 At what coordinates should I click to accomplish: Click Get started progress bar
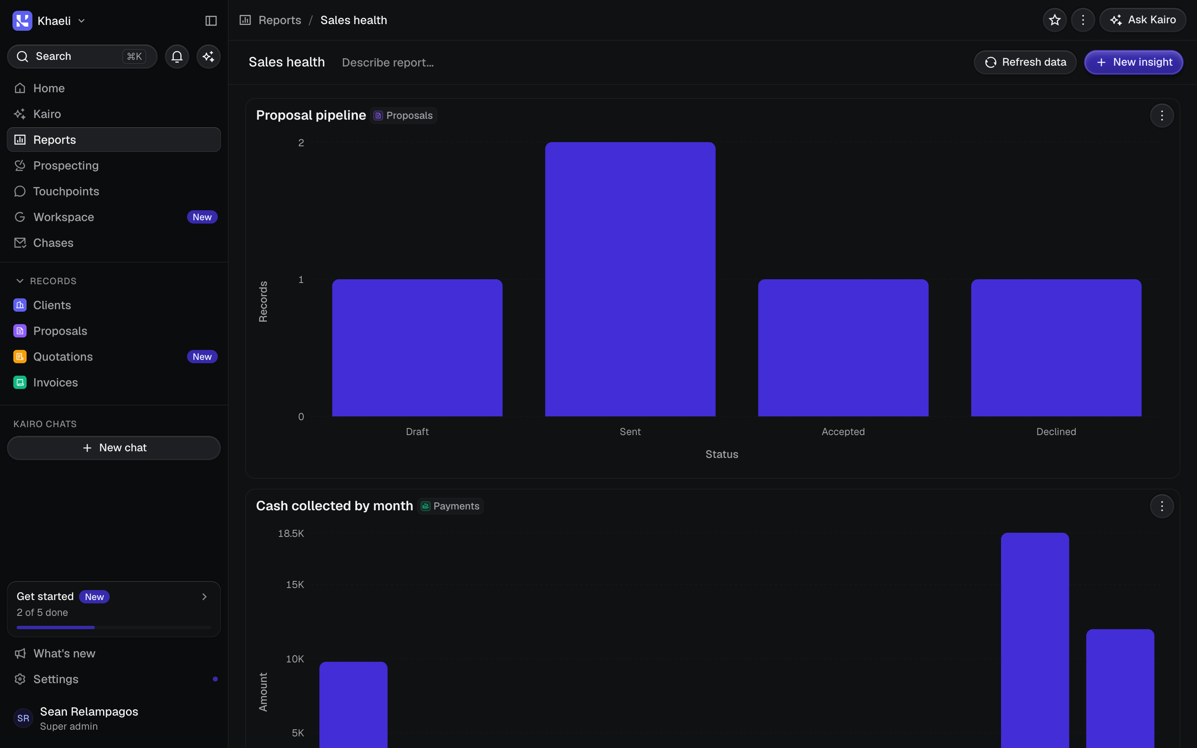pyautogui.click(x=114, y=627)
